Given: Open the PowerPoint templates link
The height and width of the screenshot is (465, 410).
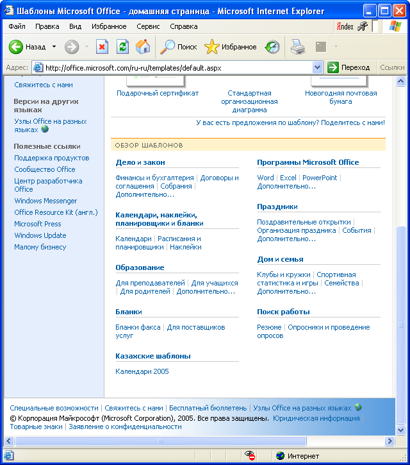Looking at the screenshot, I should tap(320, 178).
